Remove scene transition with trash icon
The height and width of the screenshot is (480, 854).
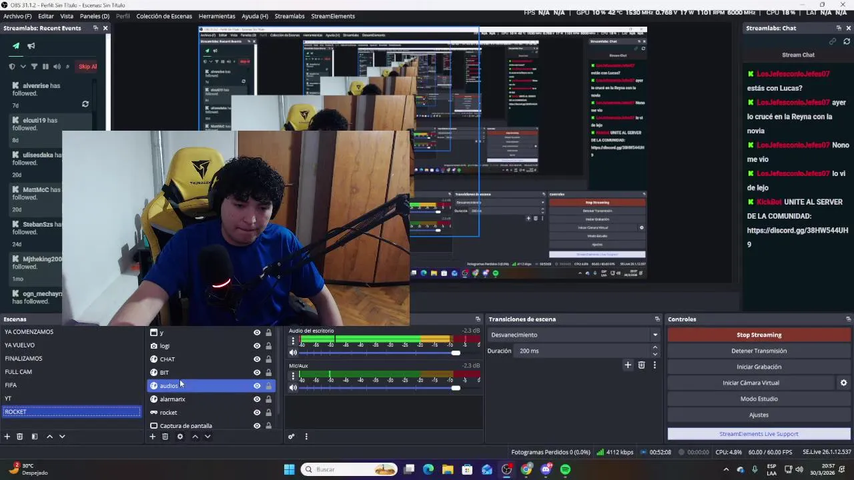coord(641,365)
